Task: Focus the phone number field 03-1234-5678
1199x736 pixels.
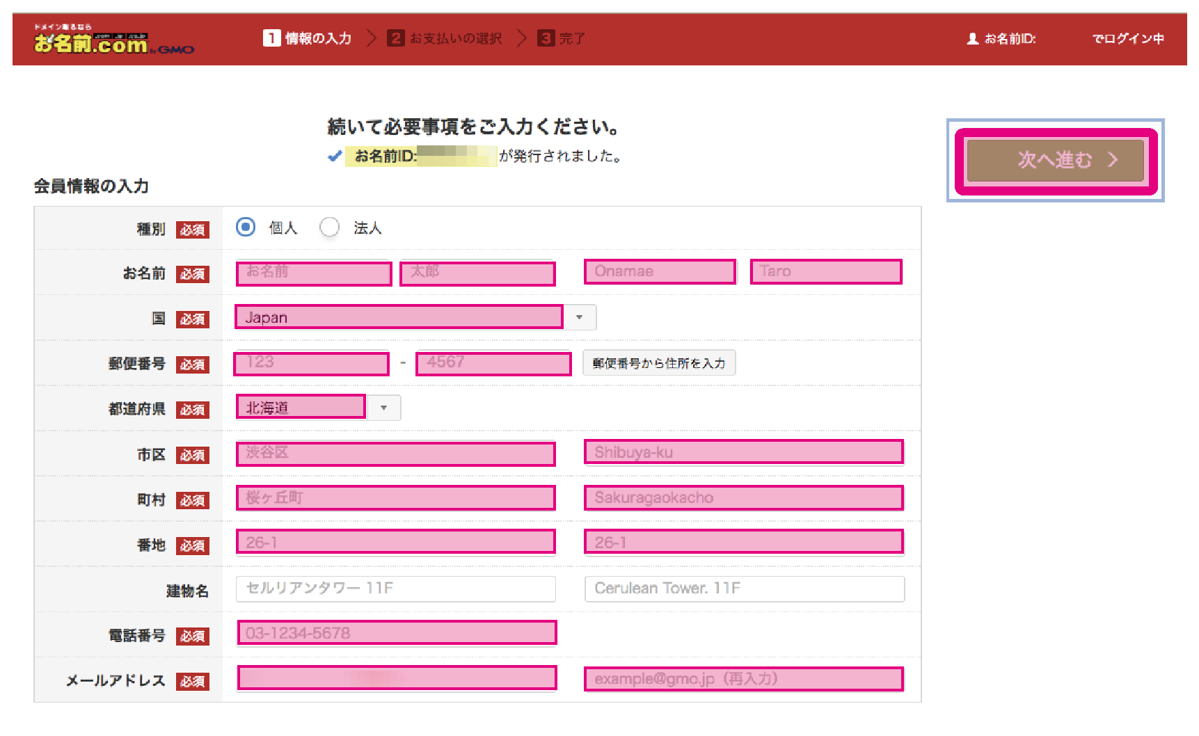Action: [397, 633]
